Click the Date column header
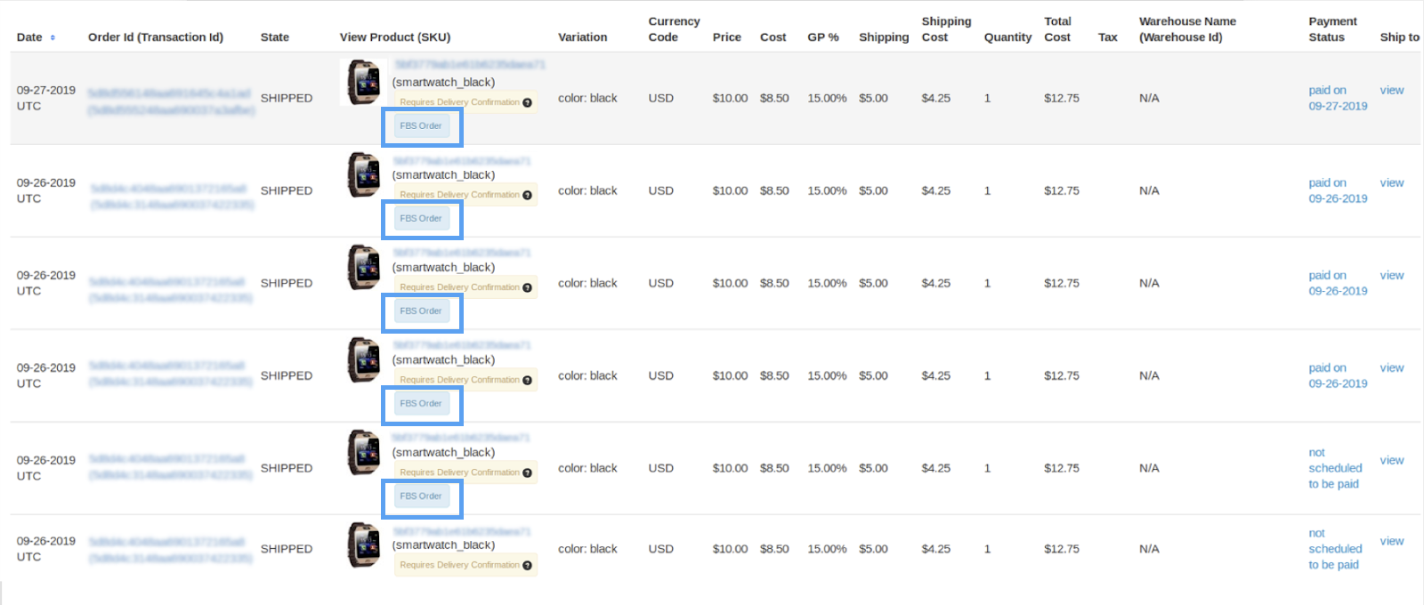 pyautogui.click(x=29, y=37)
